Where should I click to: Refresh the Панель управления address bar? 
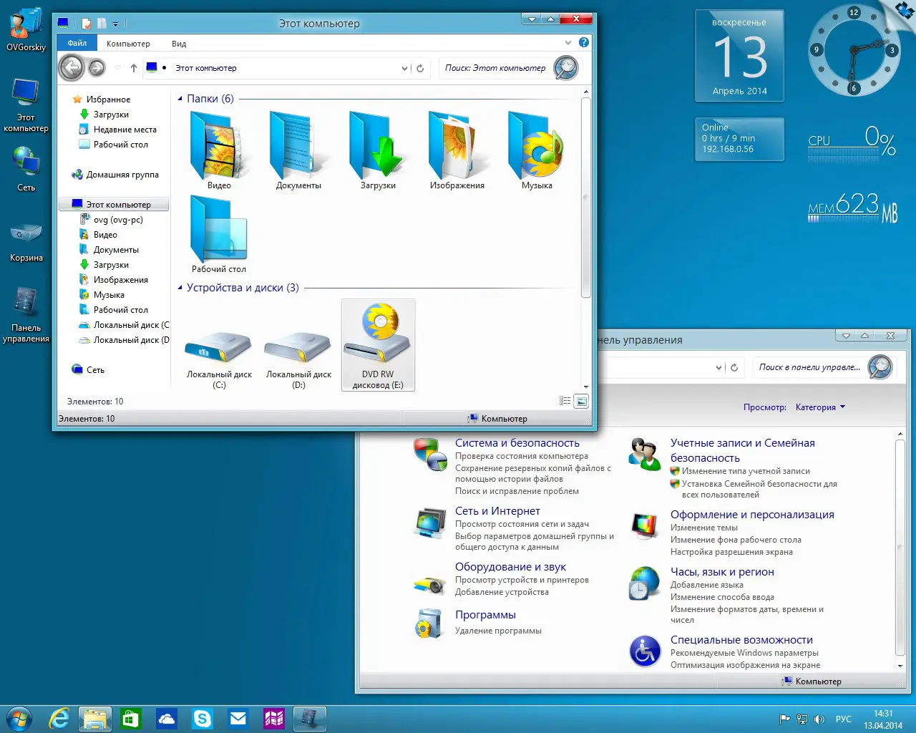click(734, 367)
